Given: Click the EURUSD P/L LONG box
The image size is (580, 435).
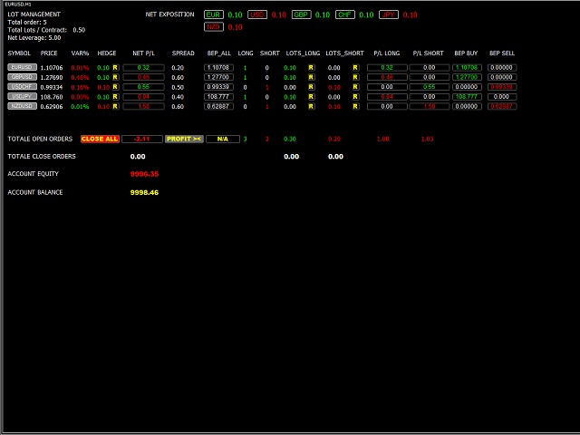Looking at the screenshot, I should [x=387, y=68].
